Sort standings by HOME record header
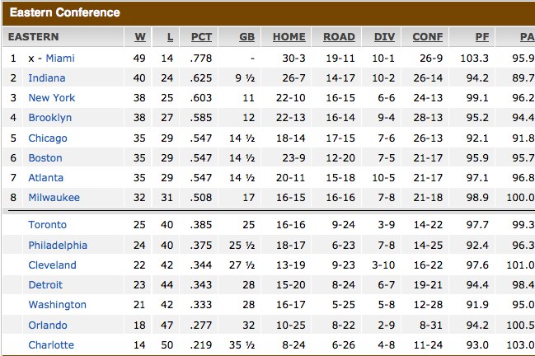 coord(289,37)
